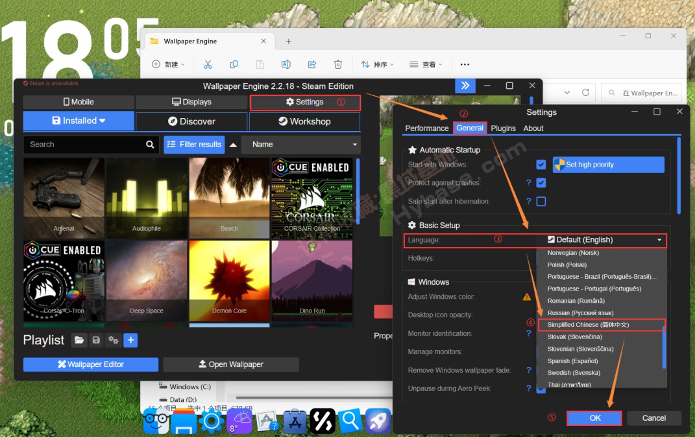Click Refresh icon in Explorer address bar

(x=585, y=93)
